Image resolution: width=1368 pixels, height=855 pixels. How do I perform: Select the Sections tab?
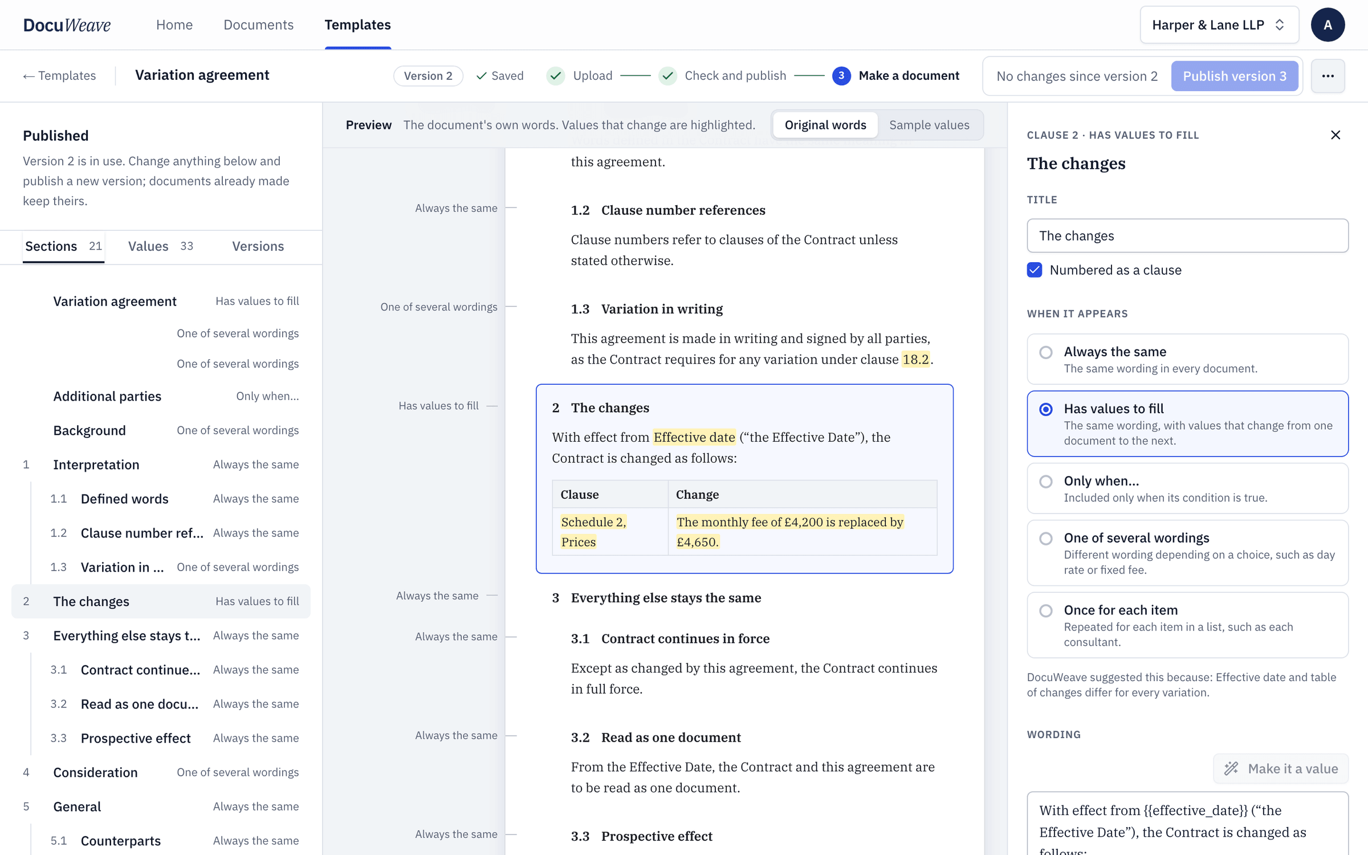point(63,246)
